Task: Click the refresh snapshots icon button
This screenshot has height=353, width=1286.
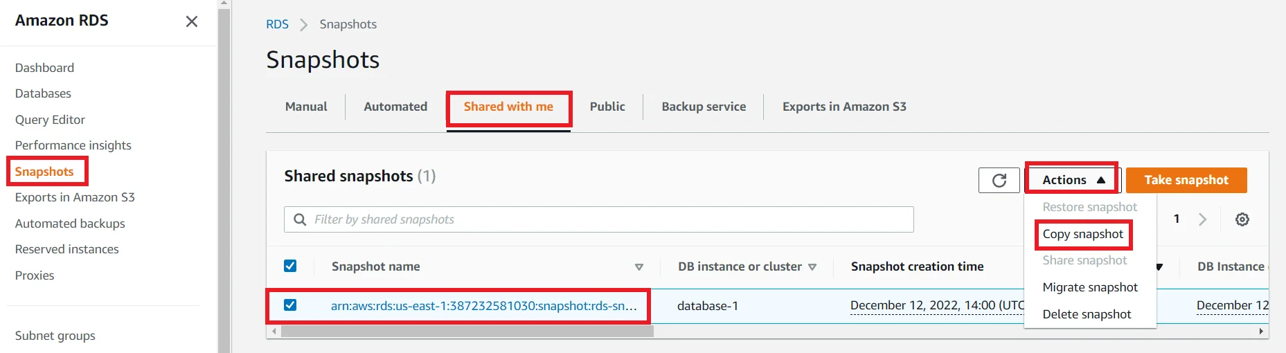Action: click(x=999, y=180)
